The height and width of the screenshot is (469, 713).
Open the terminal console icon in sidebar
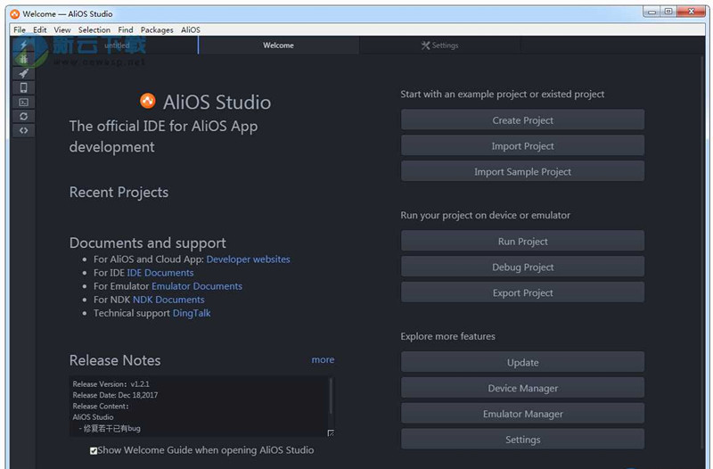pos(23,103)
